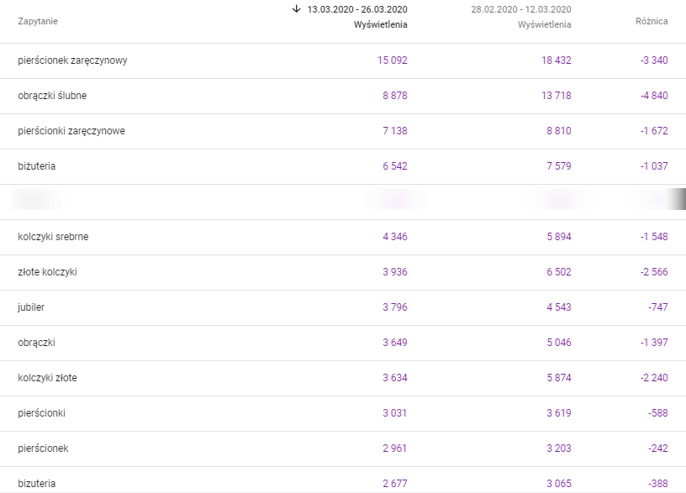686x493 pixels.
Task: Click the 15 092 impressions value
Action: point(392,60)
